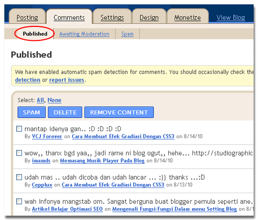Open imamds author profile link
Viewport: 258px width, 220px height.
(x=41, y=161)
